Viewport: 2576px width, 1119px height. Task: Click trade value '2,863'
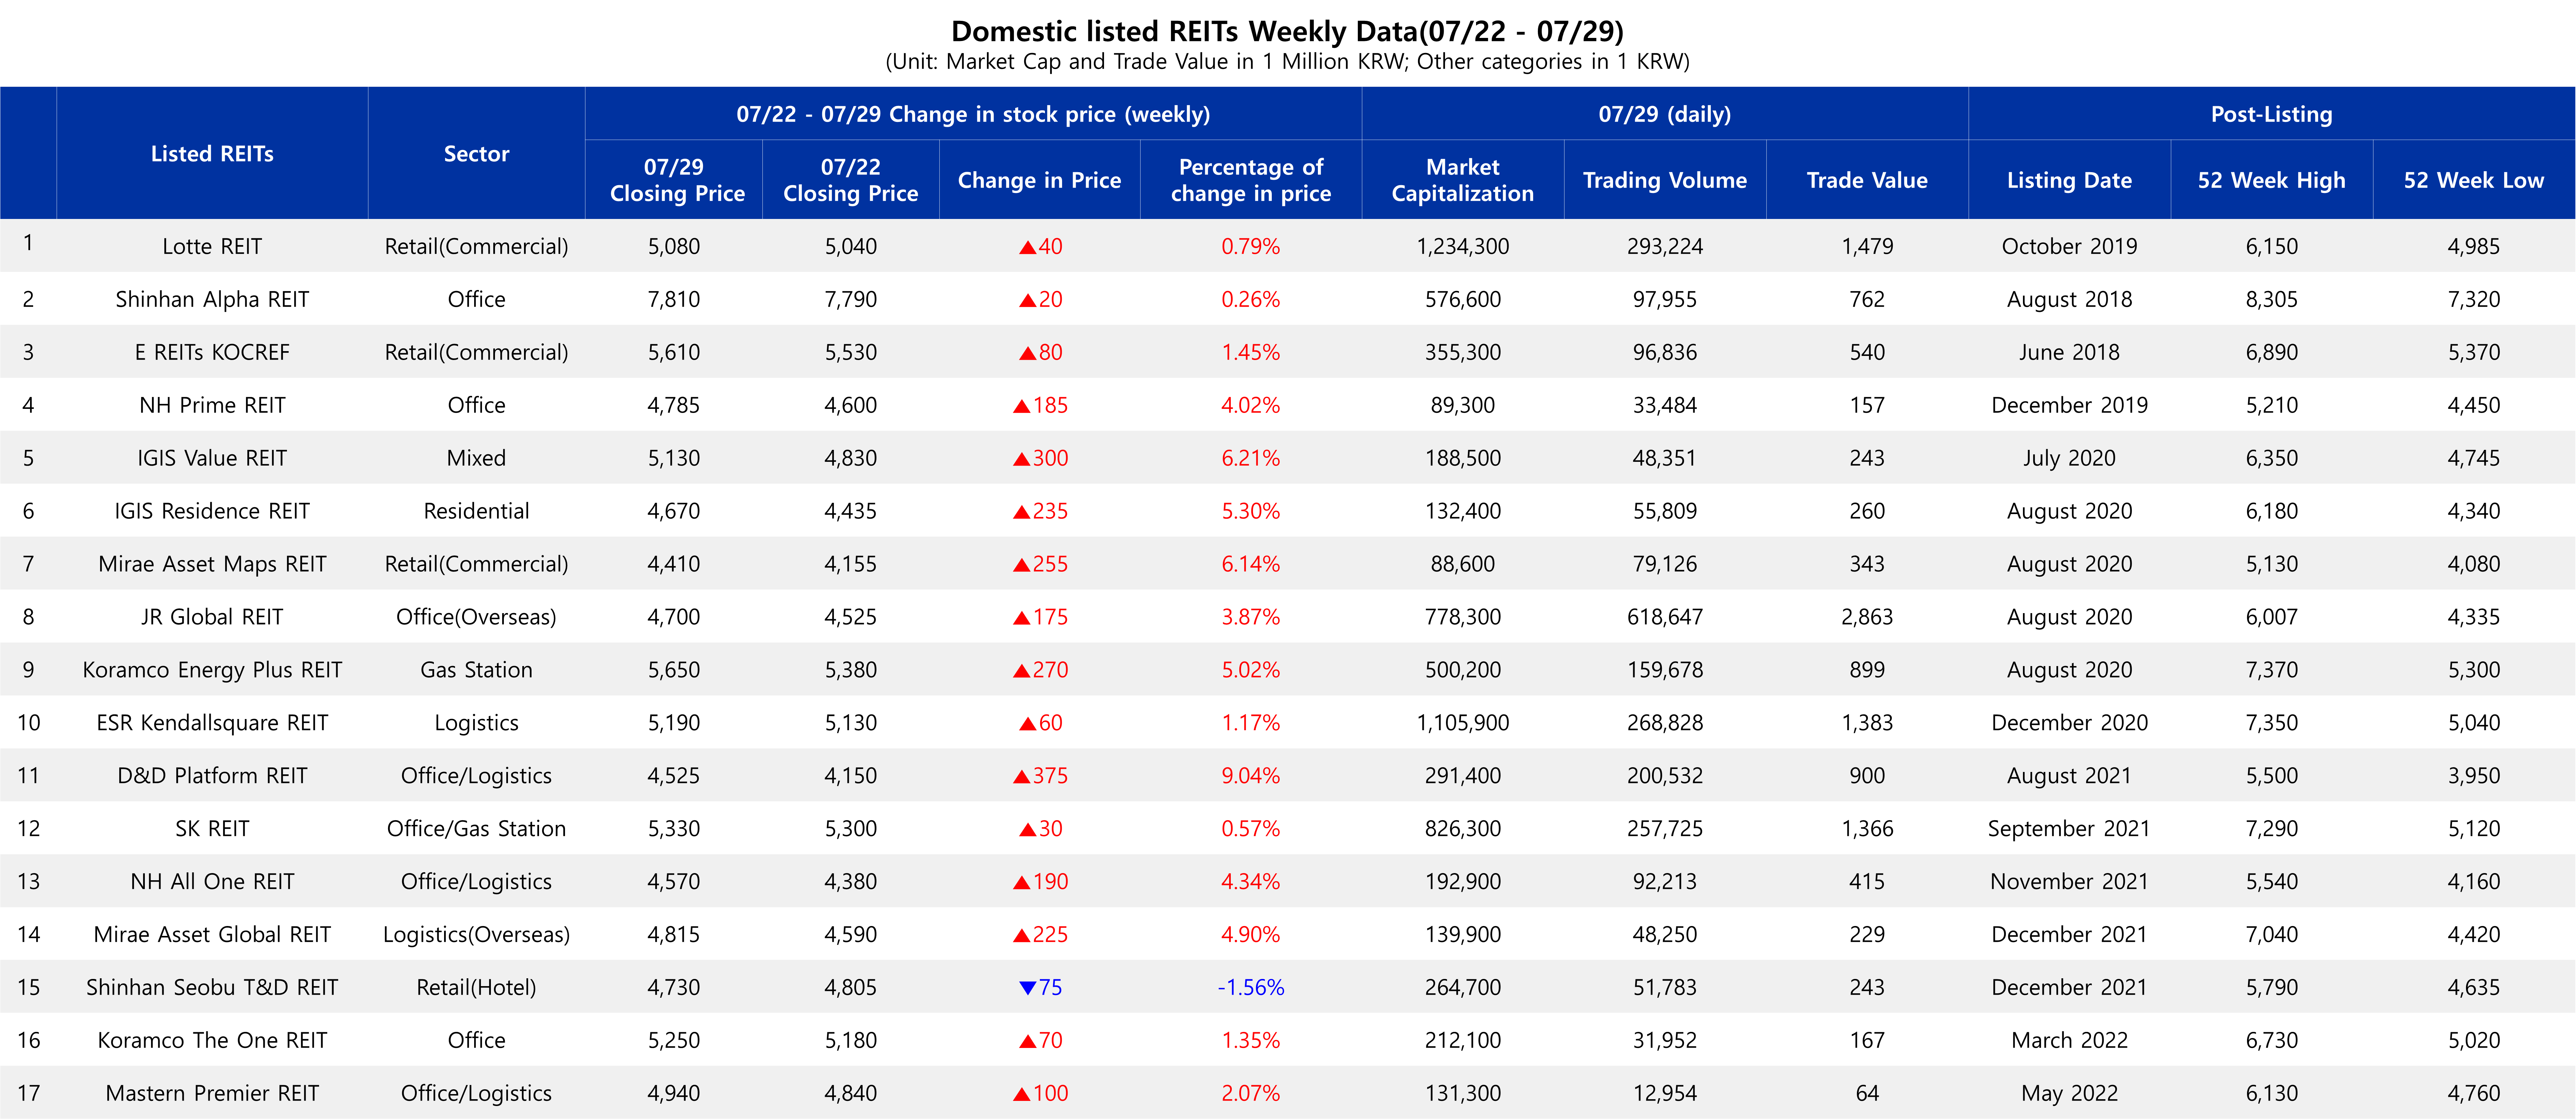point(1866,617)
